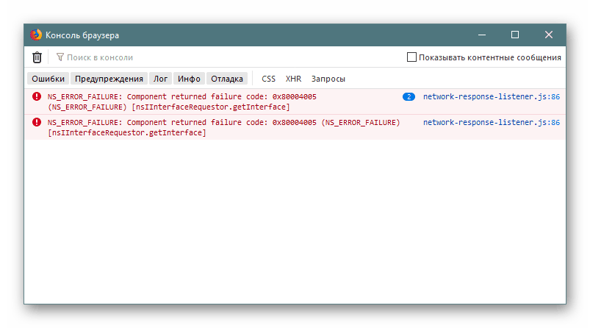Click the filter funnel icon
Viewport: 590px width, 328px height.
(x=60, y=57)
